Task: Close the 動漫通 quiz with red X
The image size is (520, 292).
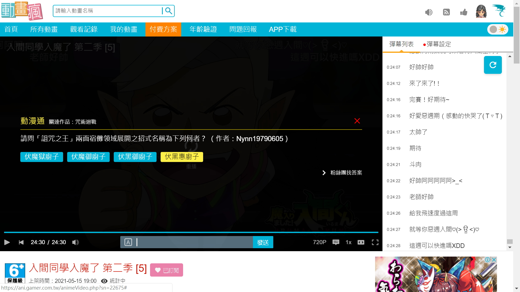Action: click(x=357, y=121)
